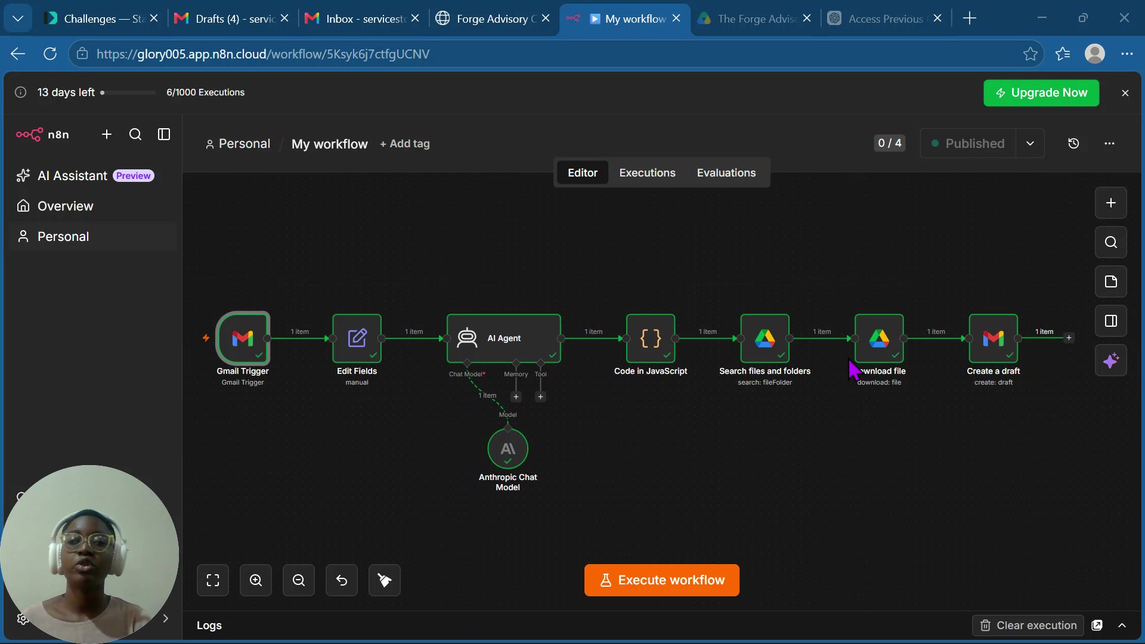This screenshot has width=1145, height=644.
Task: Expand the Published dropdown arrow
Action: click(x=1030, y=143)
